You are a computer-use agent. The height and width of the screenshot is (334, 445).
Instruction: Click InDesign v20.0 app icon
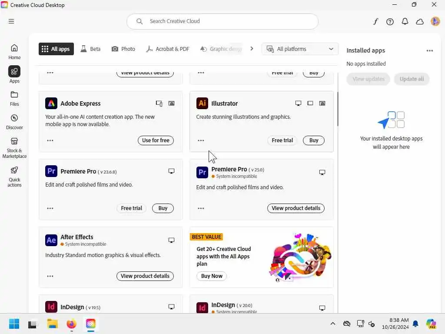point(202,307)
